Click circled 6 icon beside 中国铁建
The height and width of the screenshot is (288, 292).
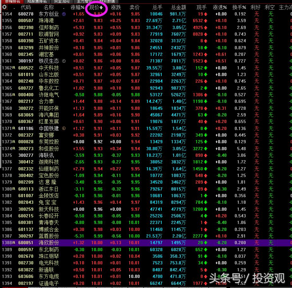pyautogui.click(x=64, y=128)
